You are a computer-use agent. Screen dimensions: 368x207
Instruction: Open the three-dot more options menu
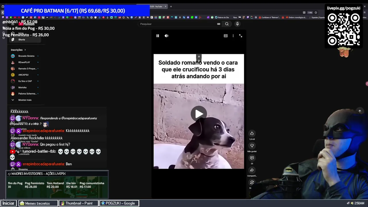[x=233, y=36]
